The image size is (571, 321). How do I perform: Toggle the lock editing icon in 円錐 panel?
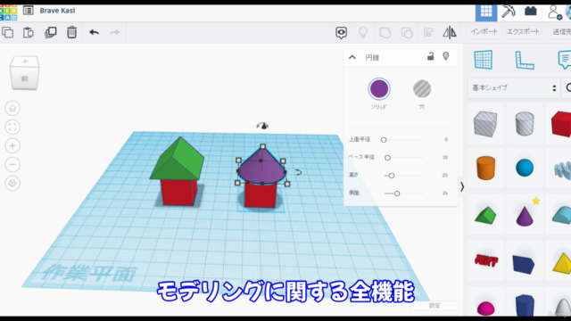(x=430, y=56)
